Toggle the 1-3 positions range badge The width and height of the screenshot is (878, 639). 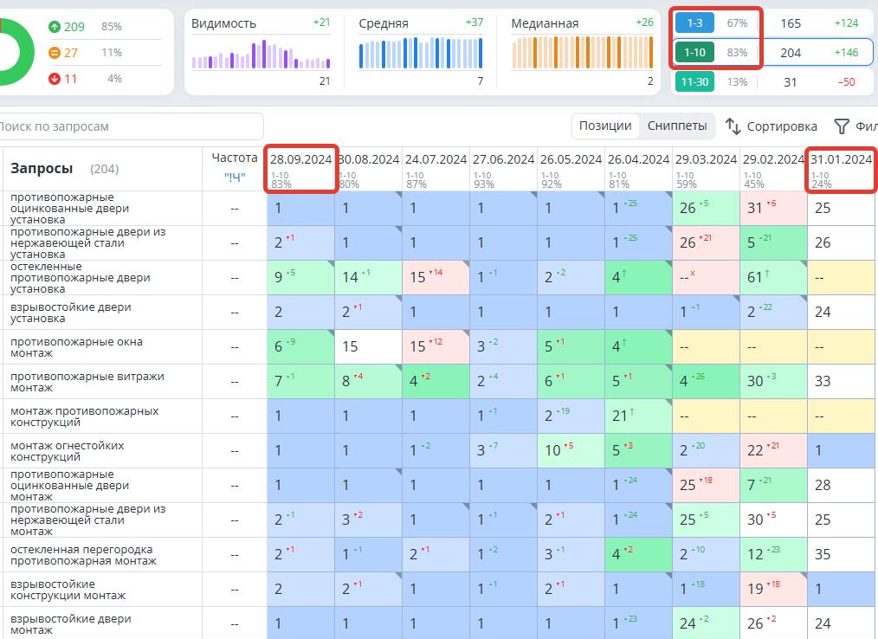[x=694, y=23]
